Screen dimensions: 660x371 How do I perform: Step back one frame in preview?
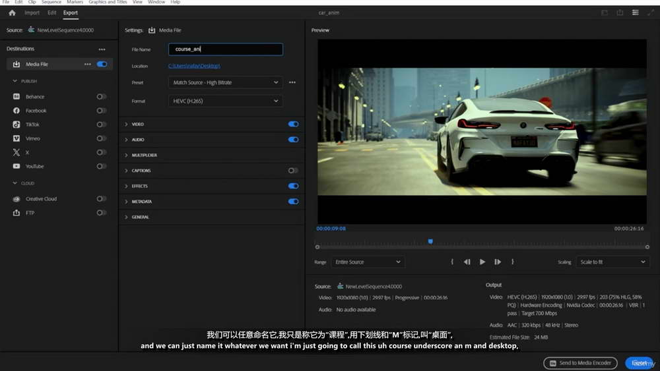(x=467, y=262)
